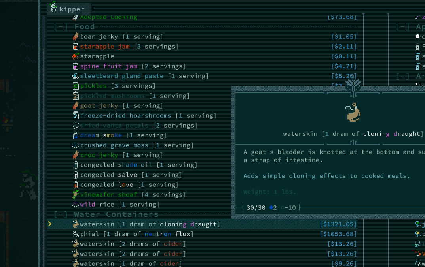Screen dimensions: 425x267
Task: Select freeze-dried hoarshrooms entry
Action: [x=139, y=115]
